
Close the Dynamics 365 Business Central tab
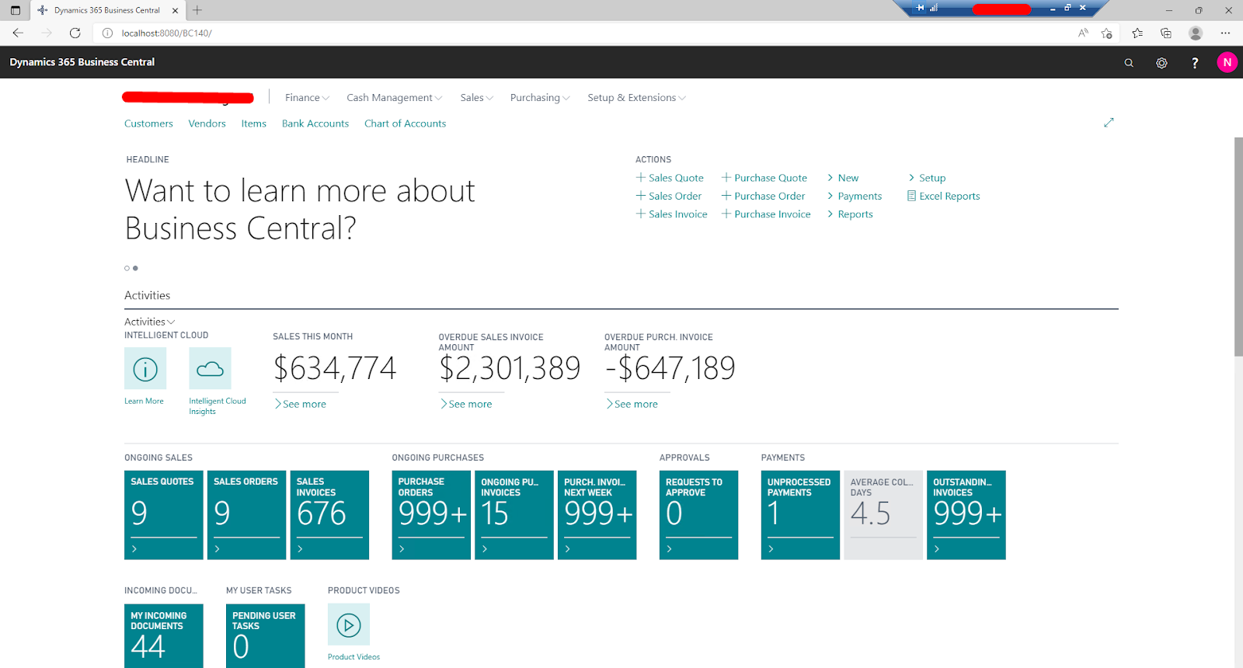175,10
